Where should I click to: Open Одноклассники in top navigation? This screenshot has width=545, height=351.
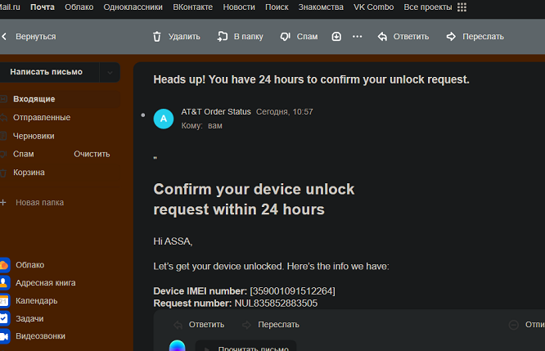pyautogui.click(x=133, y=7)
